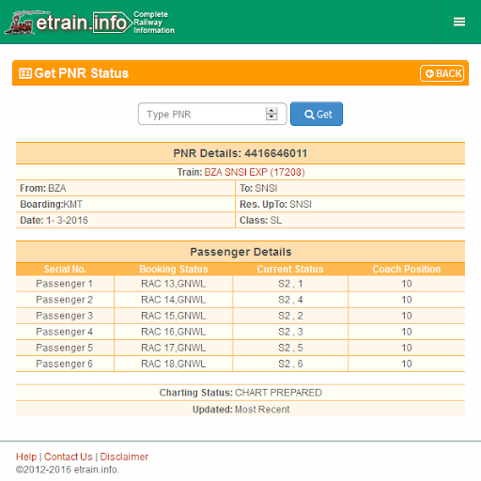The image size is (481, 481).
Task: Increase PNR number with stepper up arrow
Action: [272, 111]
